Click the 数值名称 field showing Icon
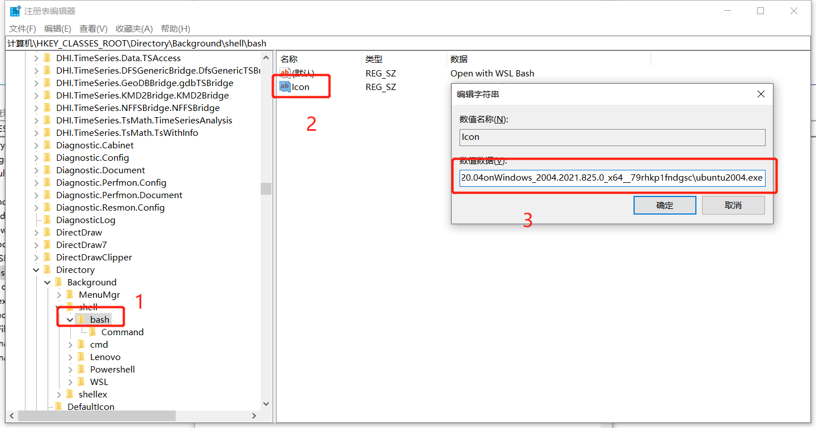The height and width of the screenshot is (428, 816). point(613,137)
